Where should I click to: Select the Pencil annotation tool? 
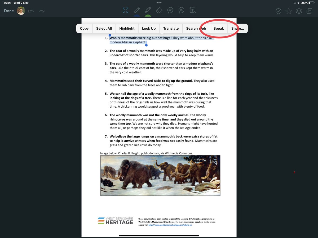point(136,10)
